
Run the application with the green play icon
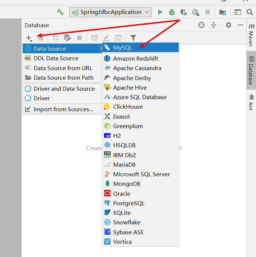coord(160,12)
